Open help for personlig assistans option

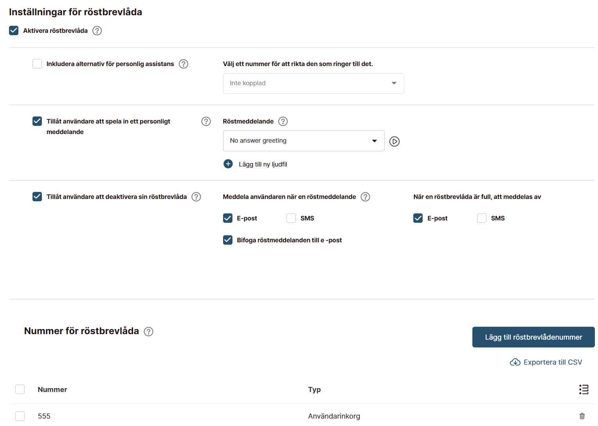(x=184, y=64)
